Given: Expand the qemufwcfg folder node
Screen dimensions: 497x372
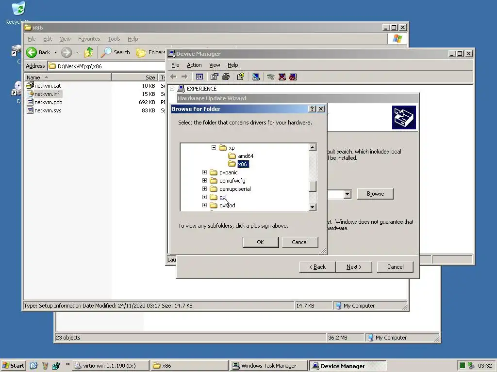Looking at the screenshot, I should pos(204,180).
